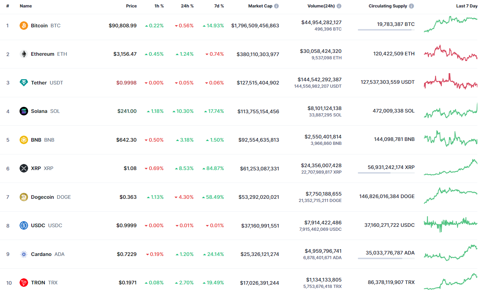Click the Ethereum diamond logo icon
Image resolution: width=482 pixels, height=295 pixels.
pyautogui.click(x=24, y=54)
